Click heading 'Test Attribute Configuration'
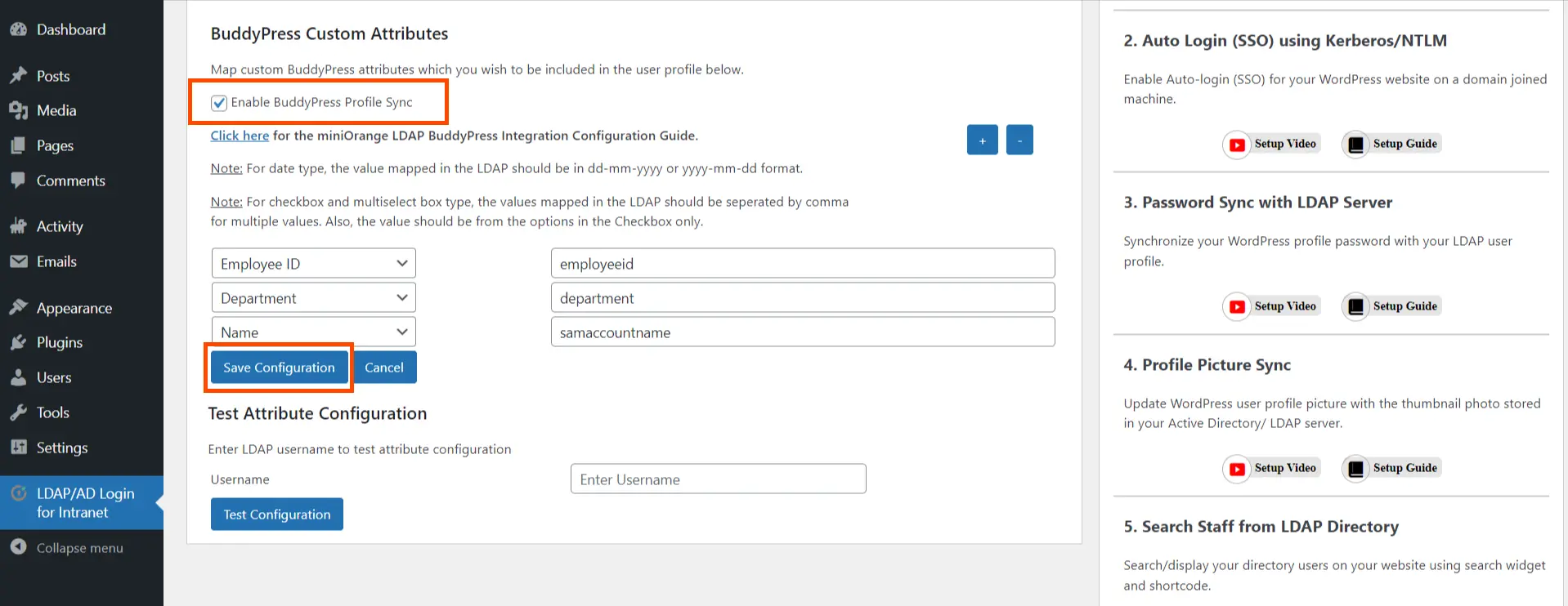Screen dimensions: 1568x606 [317, 413]
